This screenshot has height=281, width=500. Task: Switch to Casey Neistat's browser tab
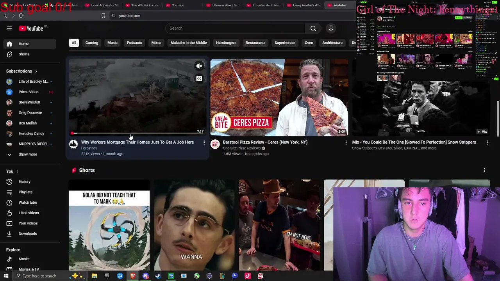click(303, 5)
